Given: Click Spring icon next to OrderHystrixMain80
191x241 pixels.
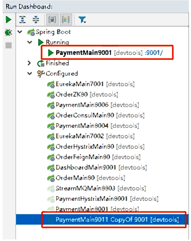Looking at the screenshot, I should tap(51, 147).
